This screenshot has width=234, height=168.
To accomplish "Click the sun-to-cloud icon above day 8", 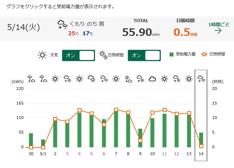I will click(x=128, y=79).
